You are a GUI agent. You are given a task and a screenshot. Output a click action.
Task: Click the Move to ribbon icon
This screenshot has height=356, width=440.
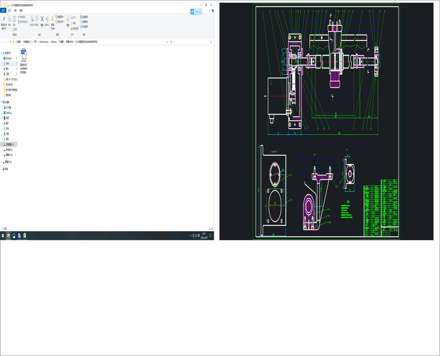[x=32, y=19]
